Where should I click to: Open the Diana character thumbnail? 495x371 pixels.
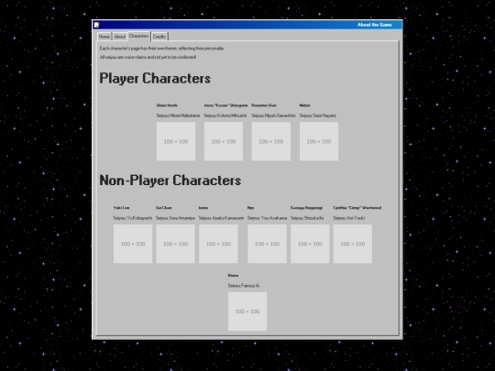point(247,311)
